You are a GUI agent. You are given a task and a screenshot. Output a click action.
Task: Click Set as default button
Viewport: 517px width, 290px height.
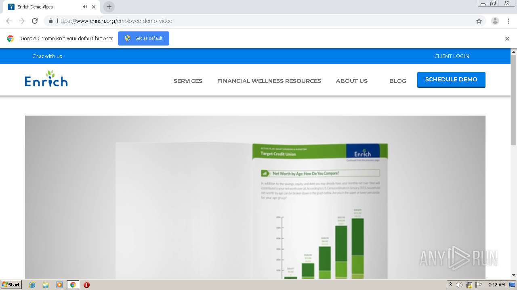(x=143, y=38)
